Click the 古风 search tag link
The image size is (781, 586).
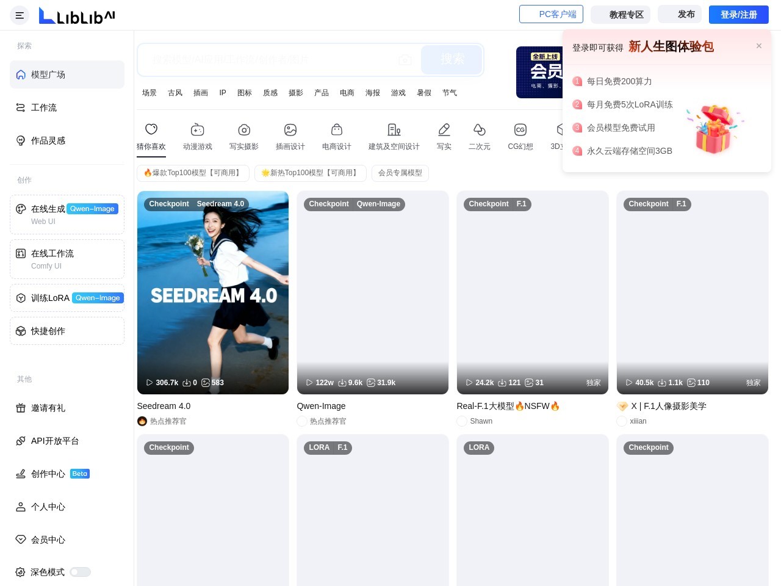[x=175, y=93]
